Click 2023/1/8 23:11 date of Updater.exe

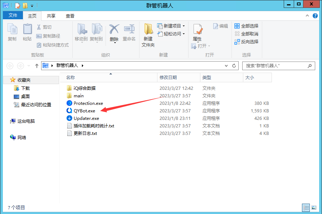[x=175, y=118]
